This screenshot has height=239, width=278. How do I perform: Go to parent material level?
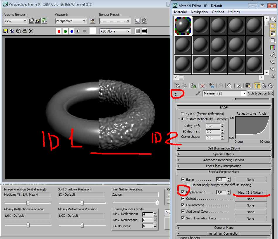264,86
